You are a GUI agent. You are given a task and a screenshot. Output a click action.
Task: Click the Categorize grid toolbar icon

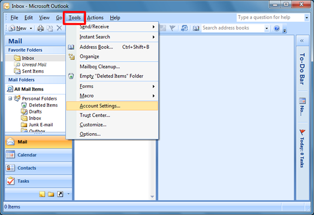click(162, 28)
